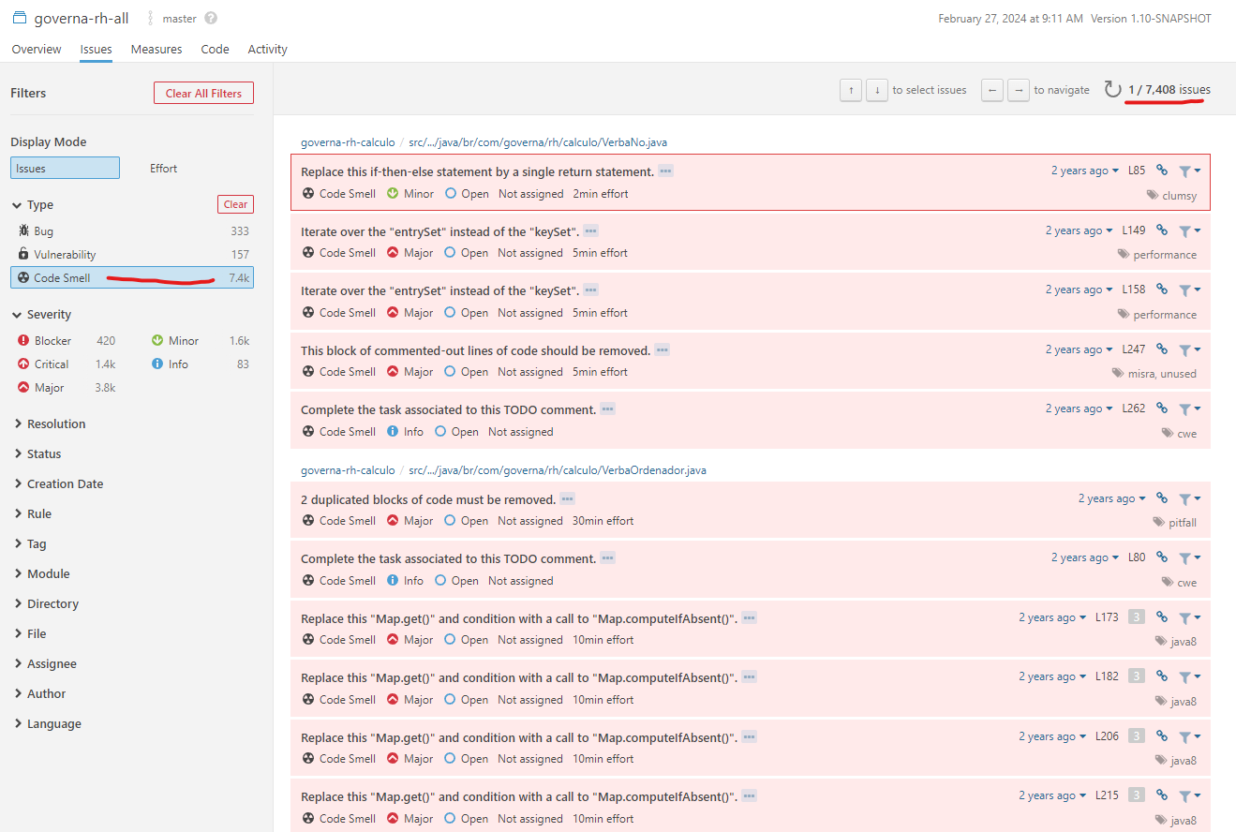
Task: Open the governa-rh-calculo link above VerbaNo.java
Action: 348,142
